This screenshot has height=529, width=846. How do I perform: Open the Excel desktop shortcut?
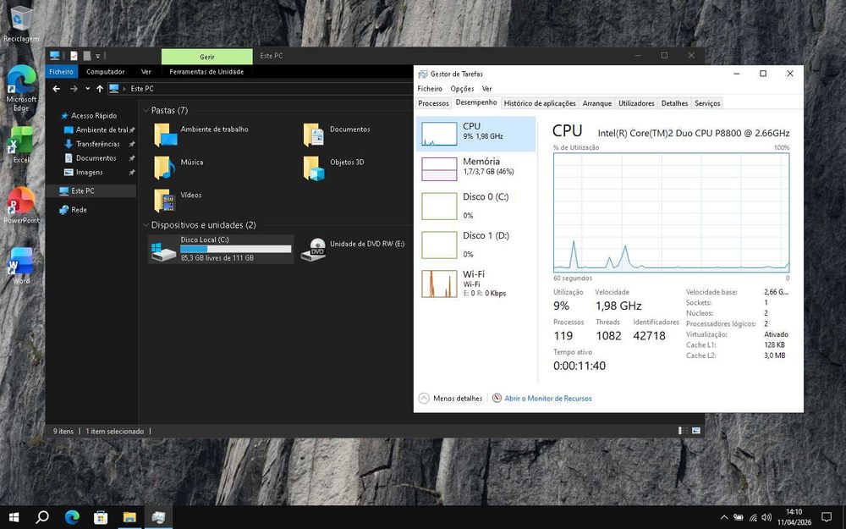point(20,145)
